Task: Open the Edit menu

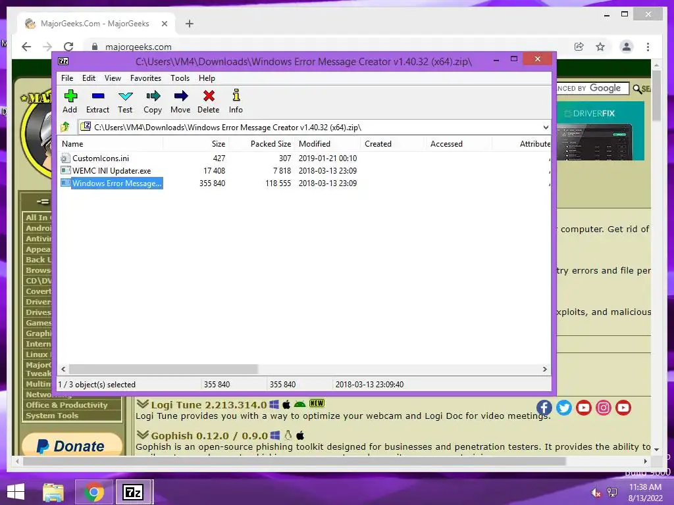Action: tap(89, 78)
